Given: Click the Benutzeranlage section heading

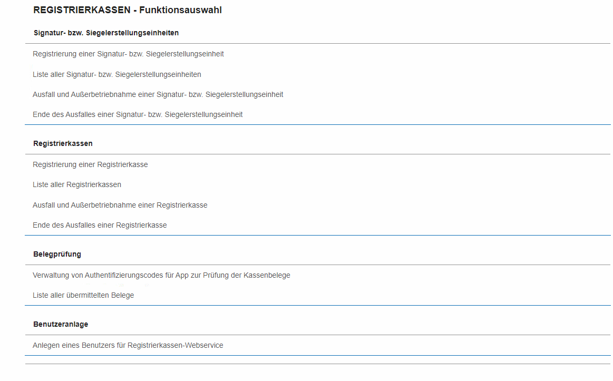Looking at the screenshot, I should point(61,324).
